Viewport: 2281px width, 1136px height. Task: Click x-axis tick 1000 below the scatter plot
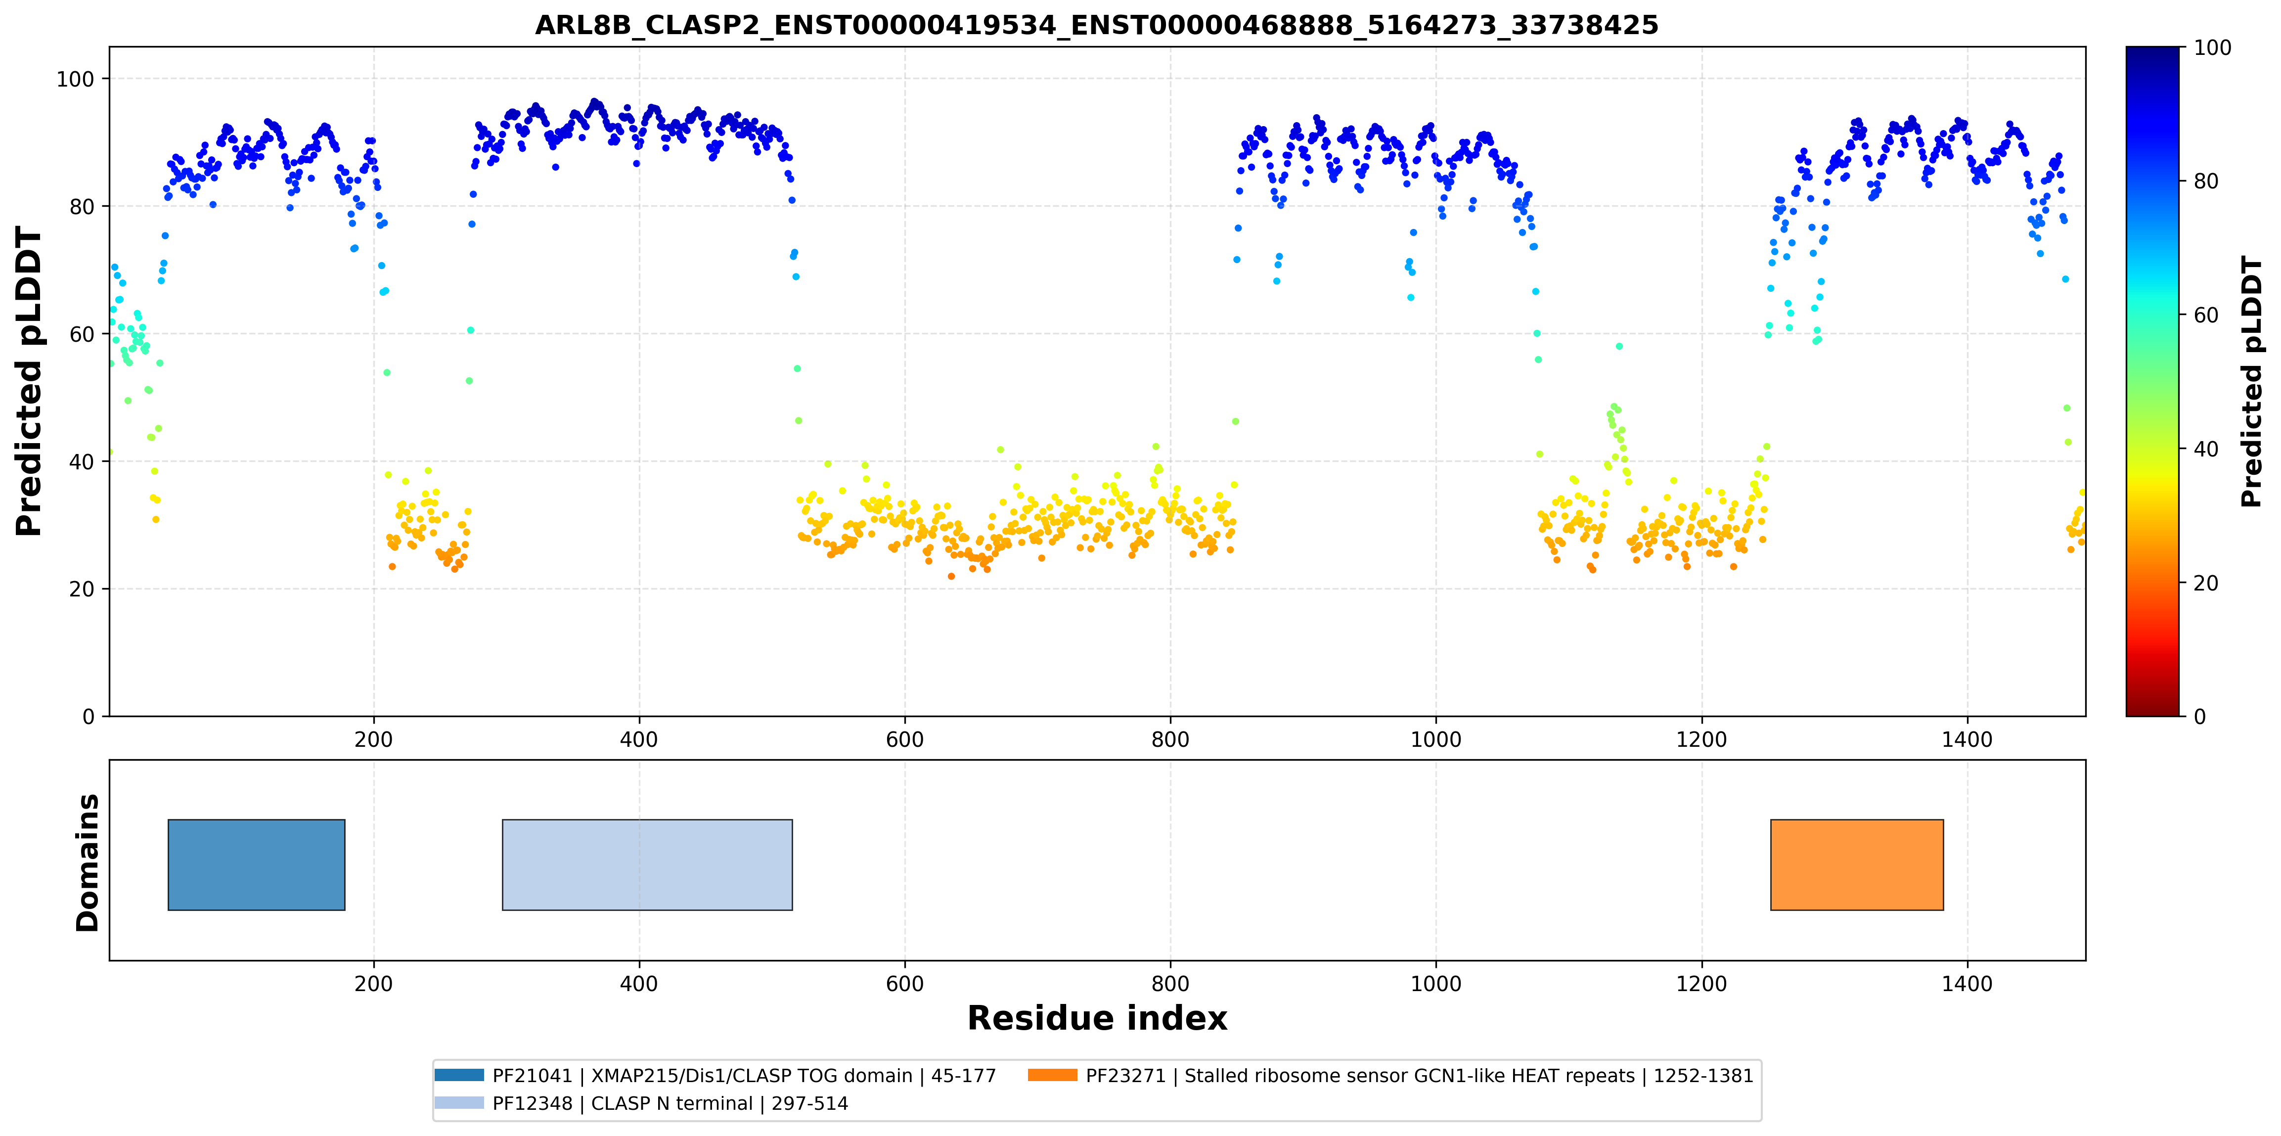click(x=1436, y=739)
